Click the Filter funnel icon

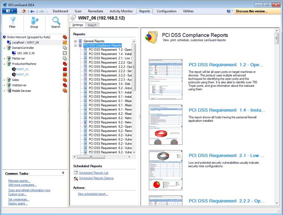pyautogui.click(x=13, y=21)
